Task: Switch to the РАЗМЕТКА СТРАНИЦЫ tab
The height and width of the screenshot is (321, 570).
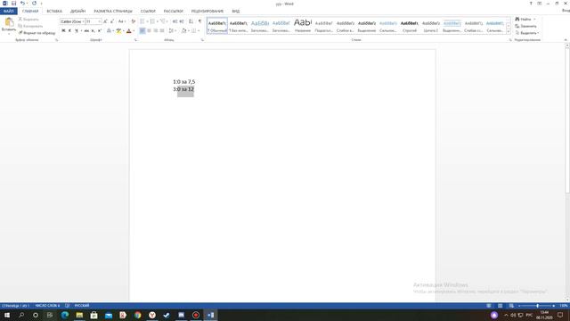Action: click(x=113, y=12)
